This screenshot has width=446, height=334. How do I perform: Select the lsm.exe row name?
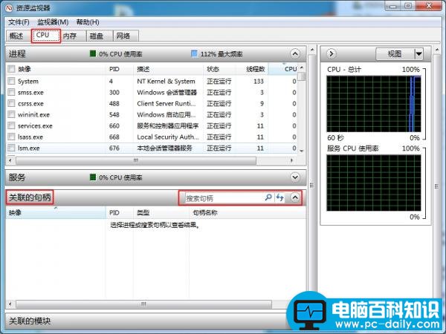29,148
